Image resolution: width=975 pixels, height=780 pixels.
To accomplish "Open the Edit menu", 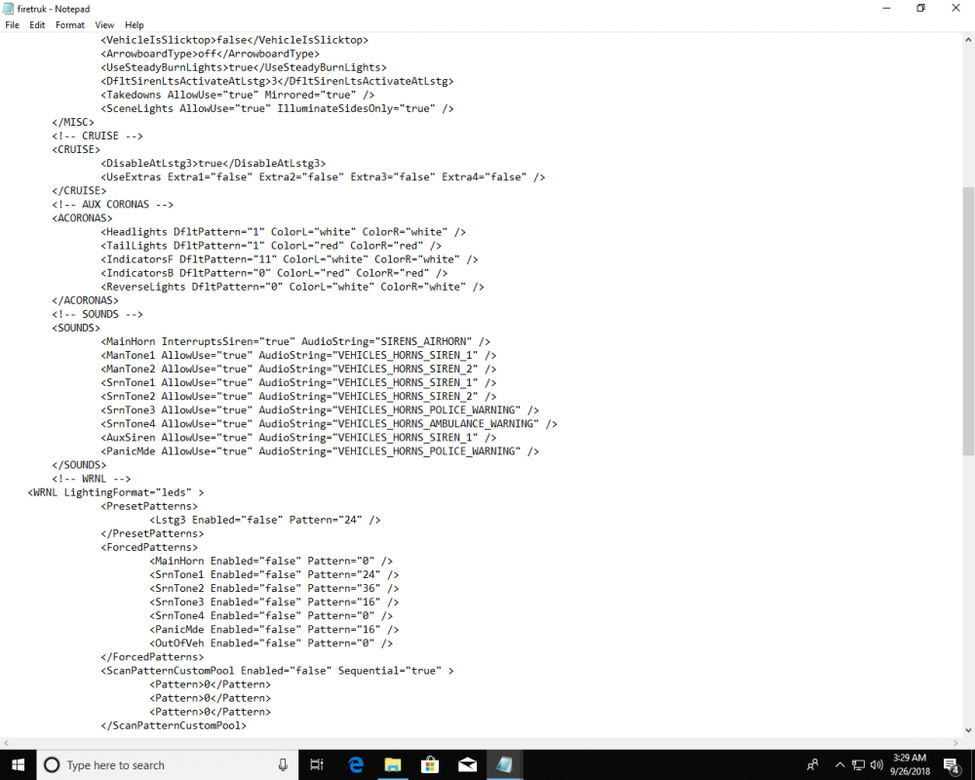I will tap(37, 24).
